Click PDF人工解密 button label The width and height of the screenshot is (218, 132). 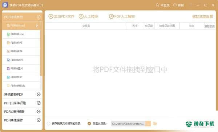pos(124,16)
